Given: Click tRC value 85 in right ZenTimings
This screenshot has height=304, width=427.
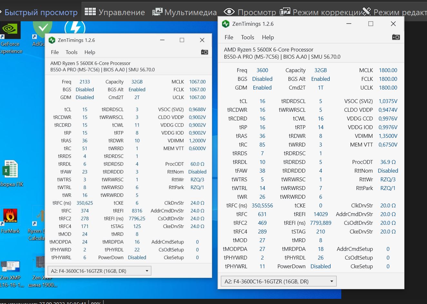Looking at the screenshot, I should click(x=262, y=145).
